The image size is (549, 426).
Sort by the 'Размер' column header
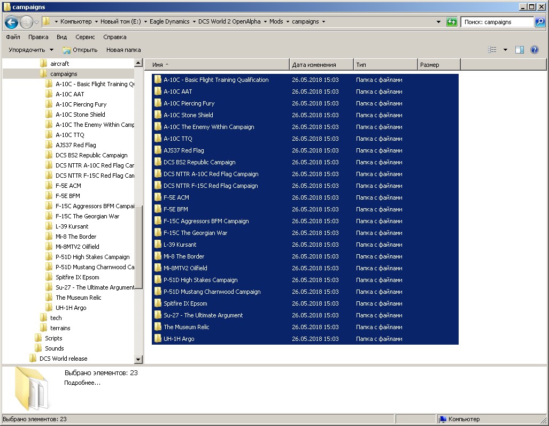click(x=439, y=65)
